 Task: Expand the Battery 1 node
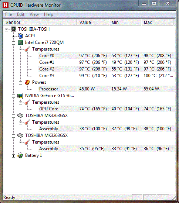tap(13, 156)
